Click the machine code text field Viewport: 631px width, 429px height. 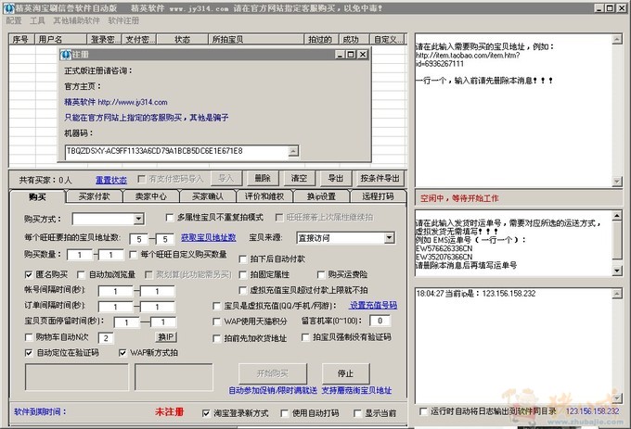point(177,151)
